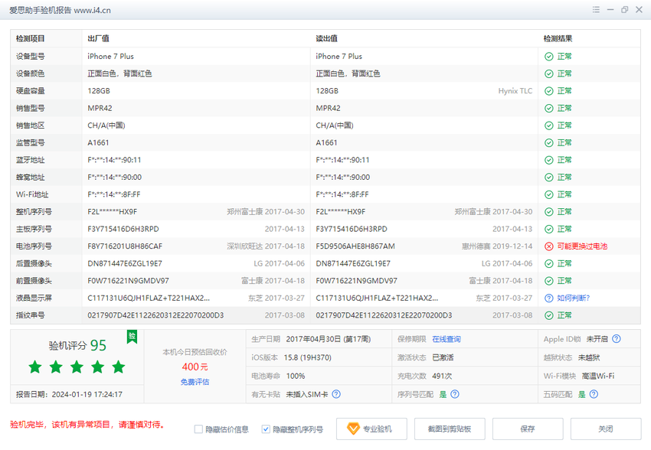Open the 在线查询 warranty link
The image size is (651, 450).
(x=447, y=339)
